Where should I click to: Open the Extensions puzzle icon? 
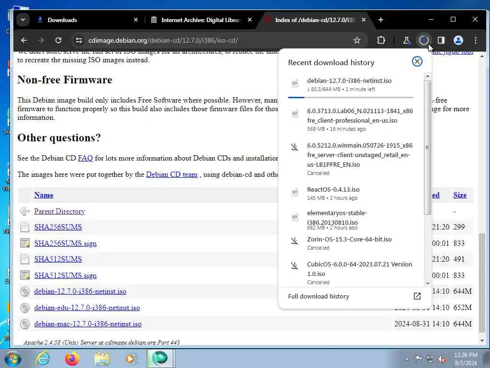[380, 40]
